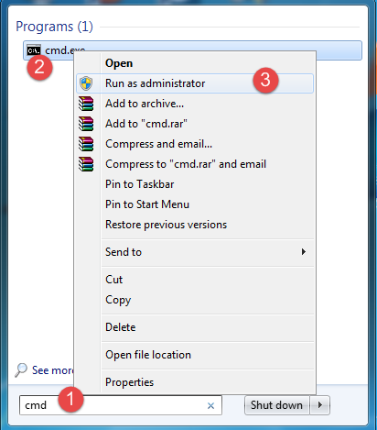Click WinRAR icon beside Compress to "cmd.rar" and email

pyautogui.click(x=86, y=164)
